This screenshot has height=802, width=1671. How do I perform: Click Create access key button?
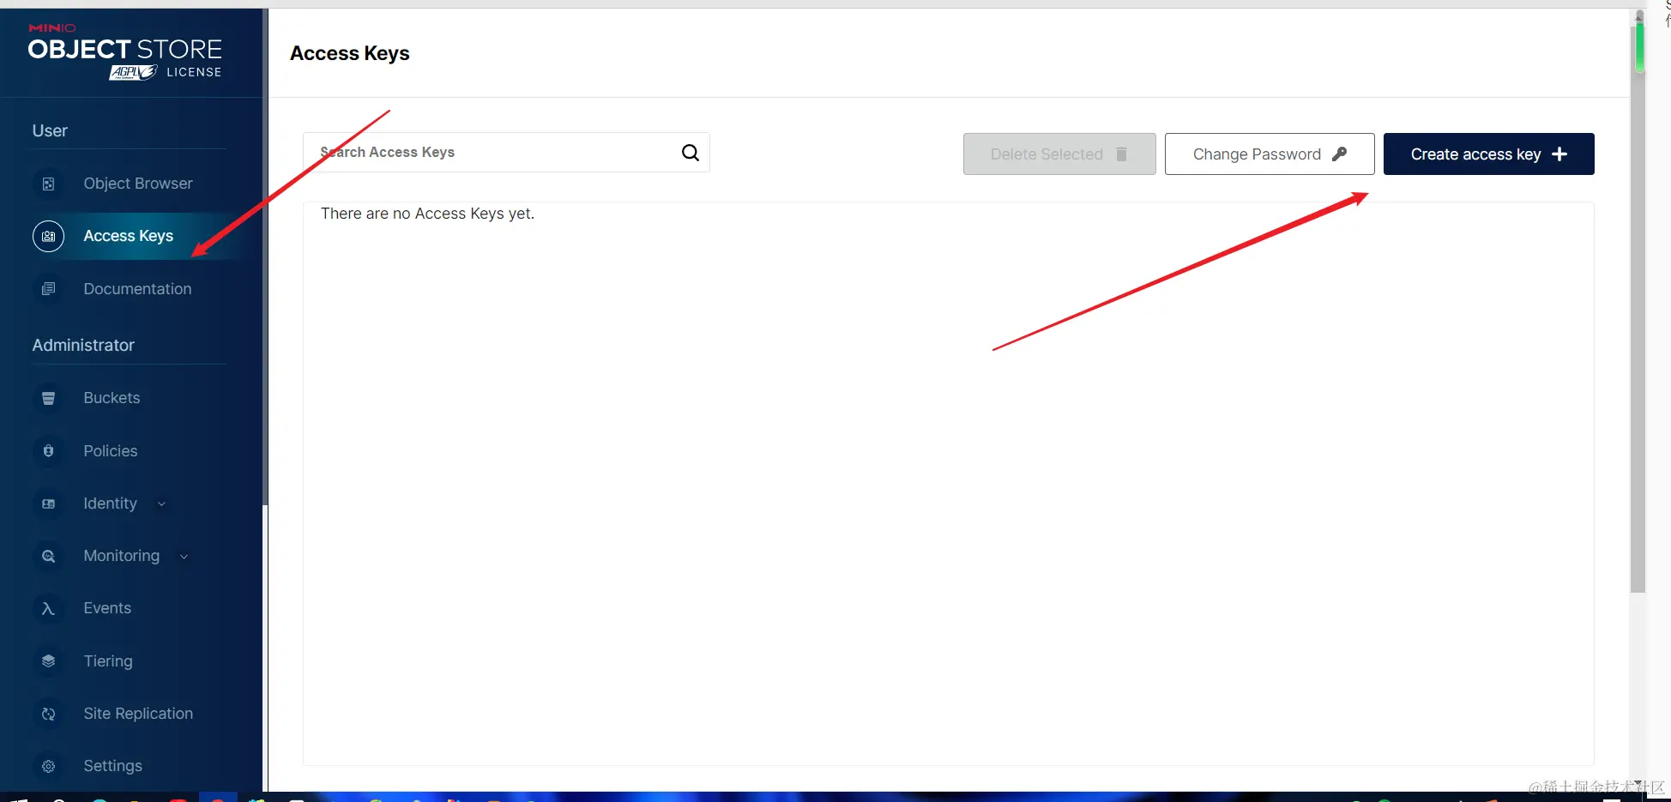[1488, 154]
